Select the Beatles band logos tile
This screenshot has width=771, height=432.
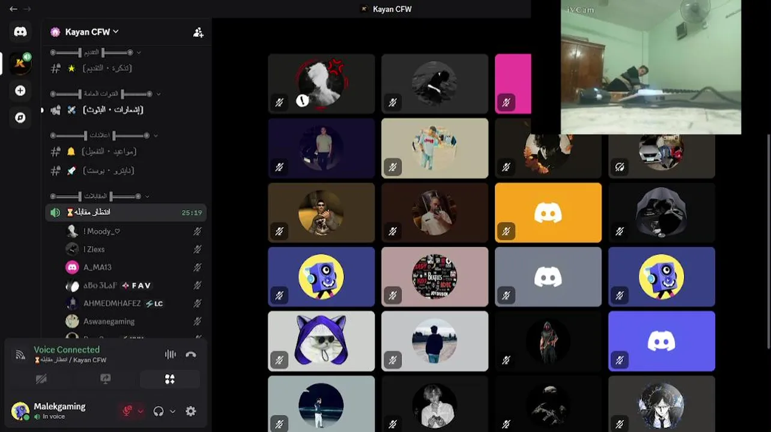point(435,277)
